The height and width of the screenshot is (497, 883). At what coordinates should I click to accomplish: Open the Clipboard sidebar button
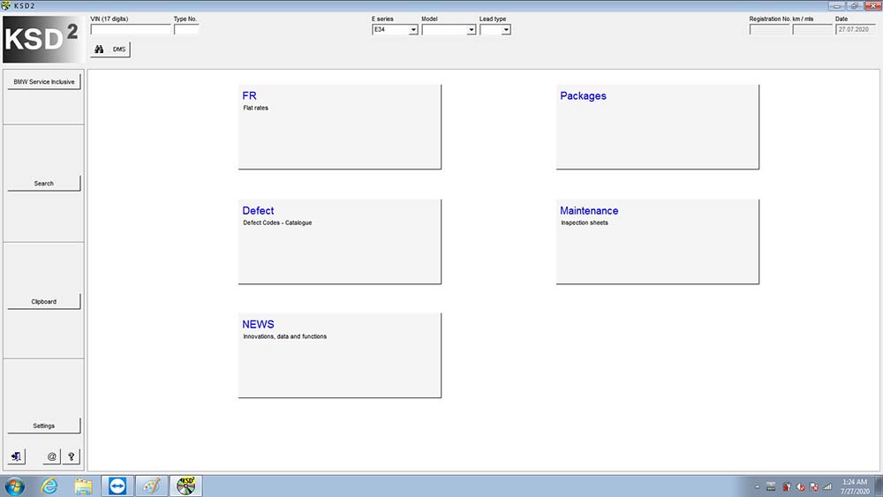(44, 302)
